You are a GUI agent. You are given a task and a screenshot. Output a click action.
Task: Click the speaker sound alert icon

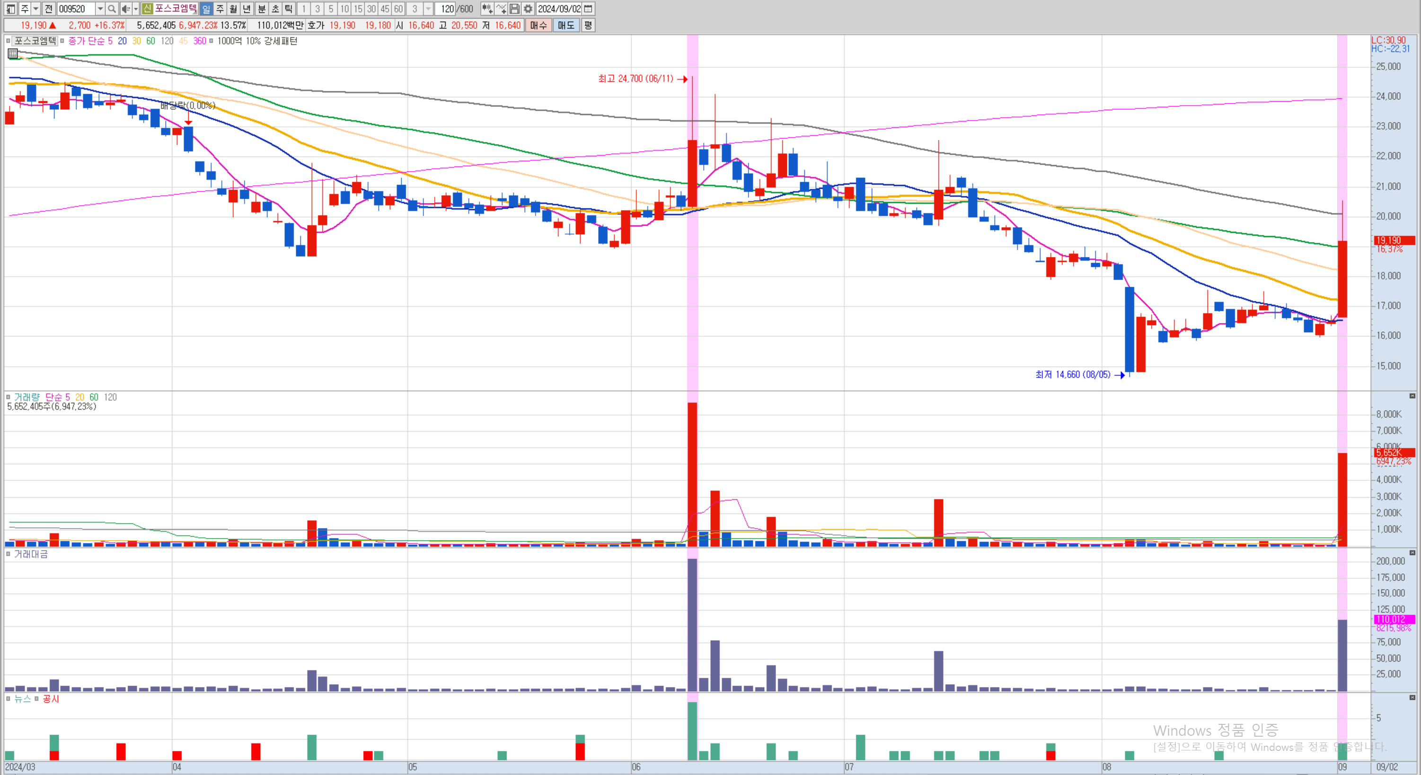tap(125, 9)
